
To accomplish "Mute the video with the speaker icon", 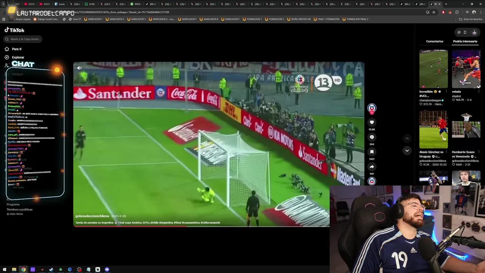I will (79, 68).
